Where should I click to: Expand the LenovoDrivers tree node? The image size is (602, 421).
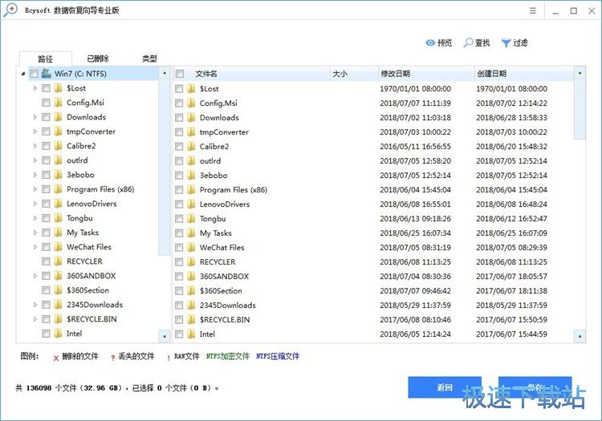(35, 204)
